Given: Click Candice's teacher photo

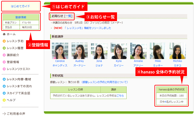Looking at the screenshot, I should point(60,51).
